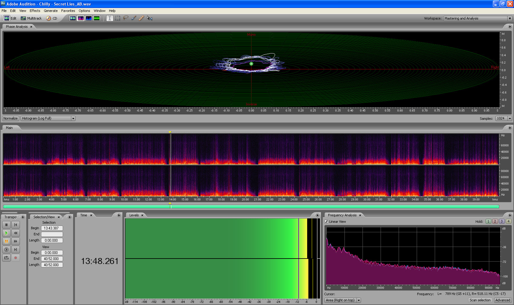The width and height of the screenshot is (514, 305).
Task: Click the Normalize button
Action: click(x=11, y=118)
